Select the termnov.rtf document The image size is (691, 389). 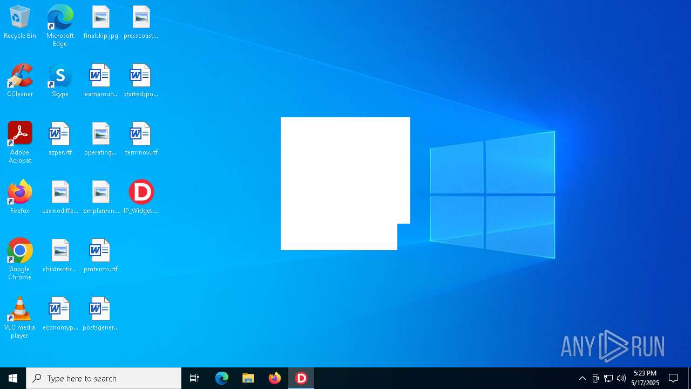click(x=141, y=139)
